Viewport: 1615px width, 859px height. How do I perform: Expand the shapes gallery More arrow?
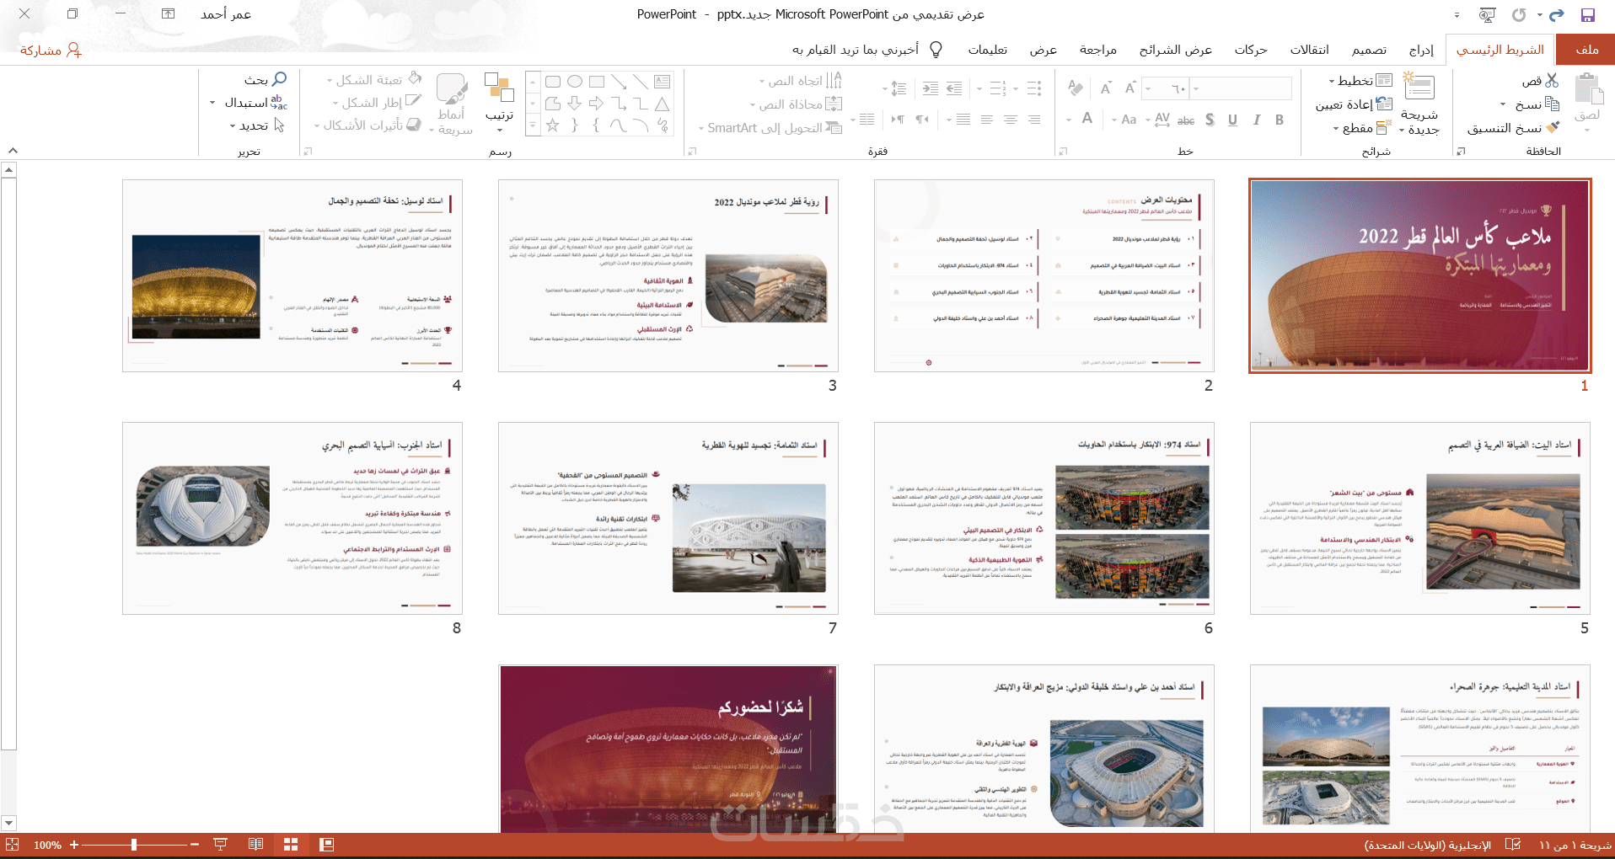pos(533,125)
